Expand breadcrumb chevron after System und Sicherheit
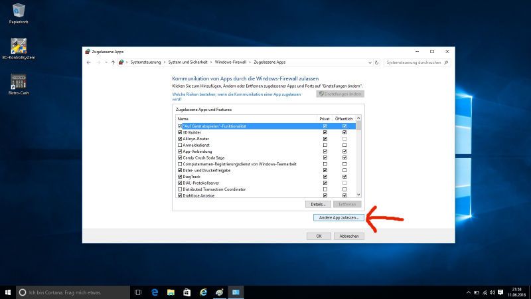 coord(211,62)
